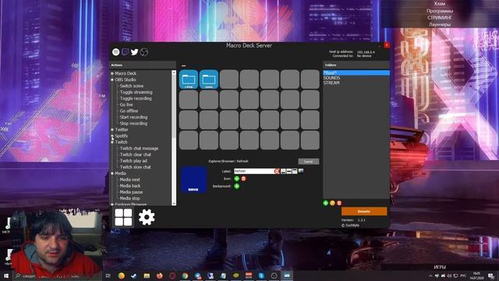The height and width of the screenshot is (281, 499).
Task: Select the Twitch chat message action
Action: tap(139, 148)
